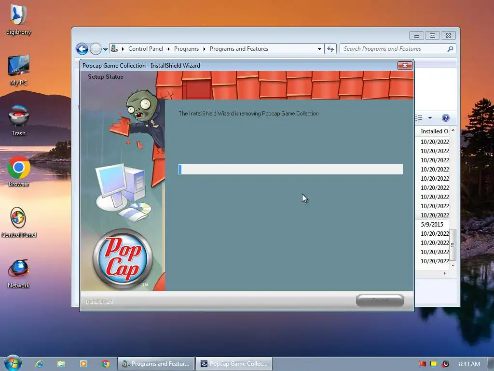Click the Show Desktop strip

coord(491,364)
